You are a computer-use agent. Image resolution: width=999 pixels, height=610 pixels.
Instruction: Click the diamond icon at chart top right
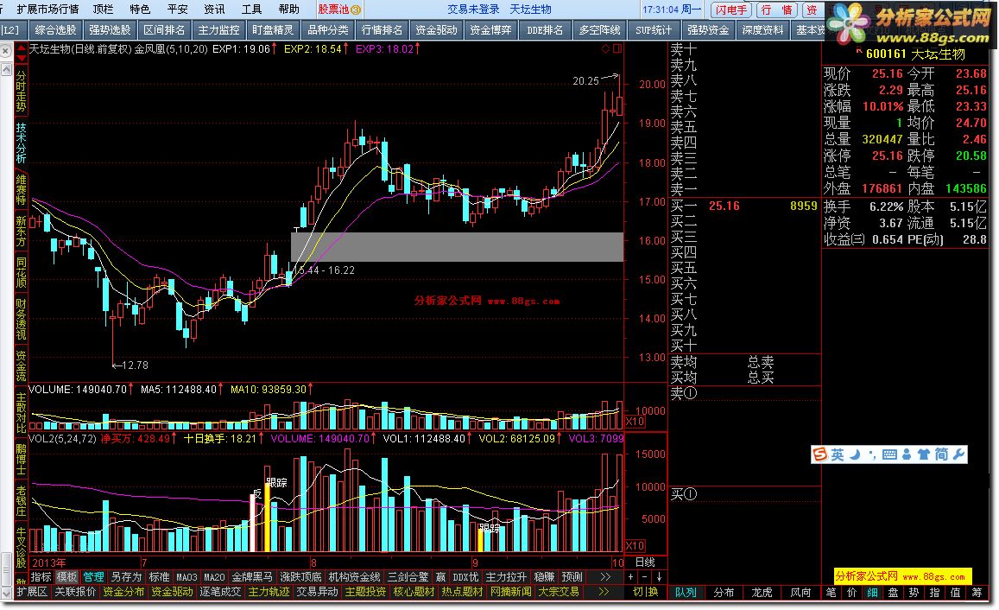(x=605, y=49)
